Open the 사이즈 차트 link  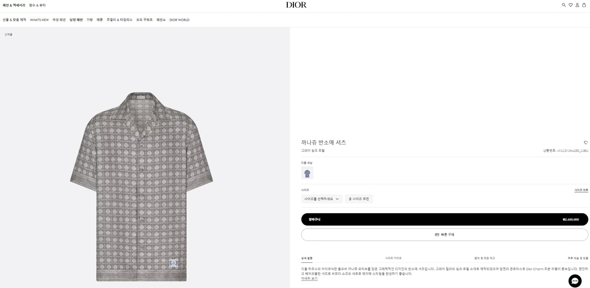(581, 190)
